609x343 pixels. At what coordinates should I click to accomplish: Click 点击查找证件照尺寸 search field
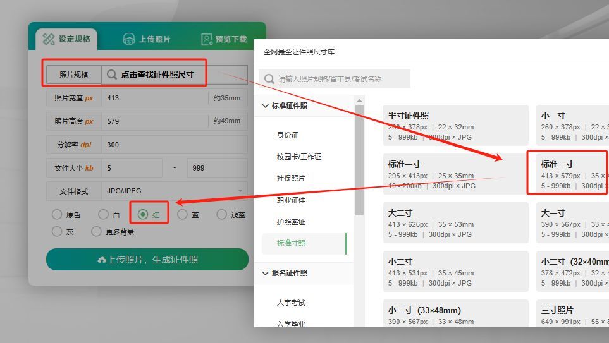coord(175,75)
